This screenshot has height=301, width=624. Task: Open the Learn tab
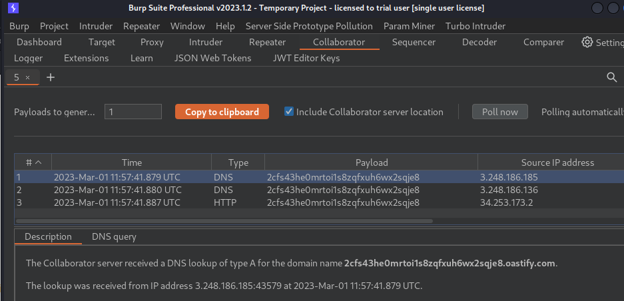point(142,58)
